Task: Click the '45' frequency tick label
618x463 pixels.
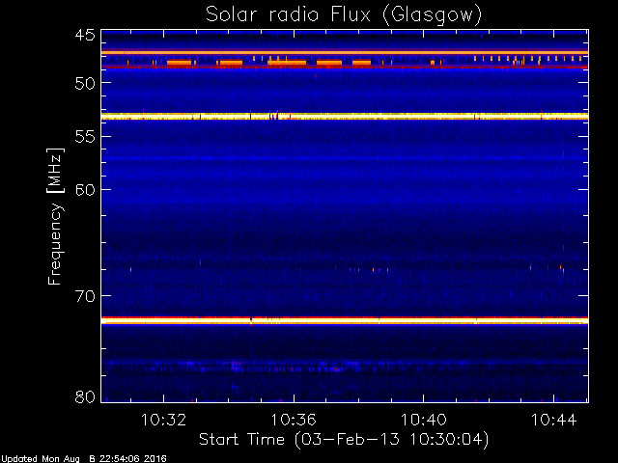Action: pos(86,36)
